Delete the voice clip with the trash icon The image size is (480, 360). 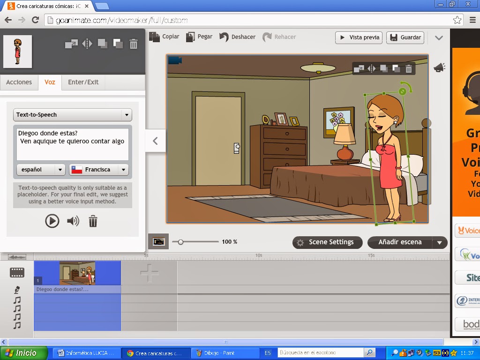(x=93, y=221)
